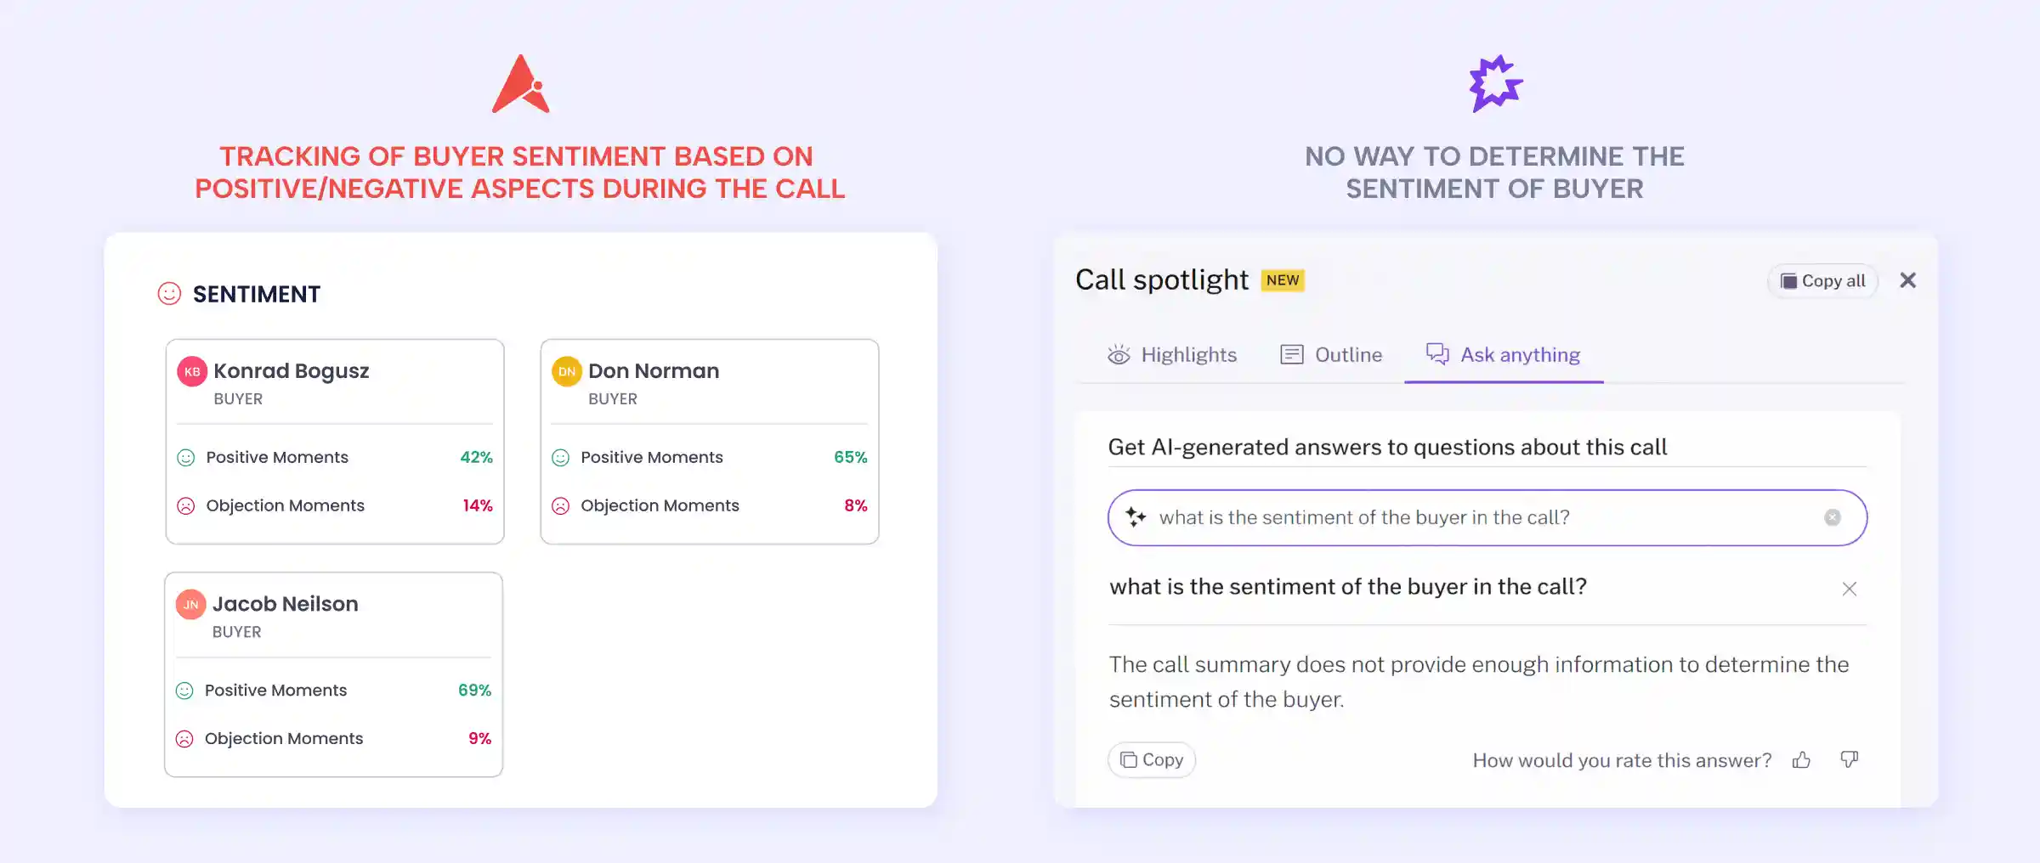Screen dimensions: 2040x863
Task: Click the sparkle icon in the question field
Action: point(1136,516)
